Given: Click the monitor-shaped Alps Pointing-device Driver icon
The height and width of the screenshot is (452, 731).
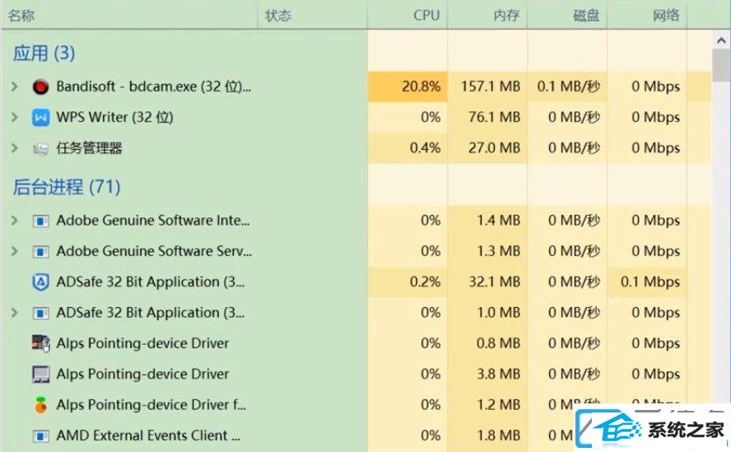Looking at the screenshot, I should coord(40,374).
